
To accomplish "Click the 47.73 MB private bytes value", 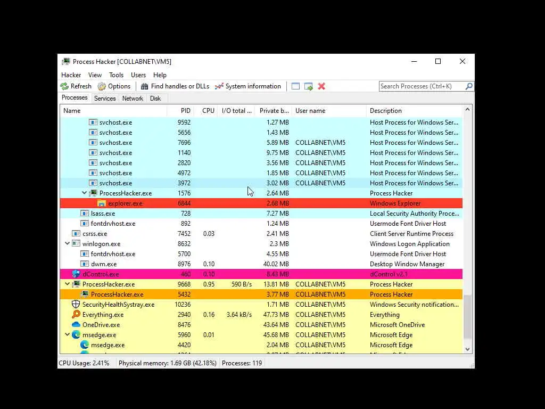I will [276, 314].
